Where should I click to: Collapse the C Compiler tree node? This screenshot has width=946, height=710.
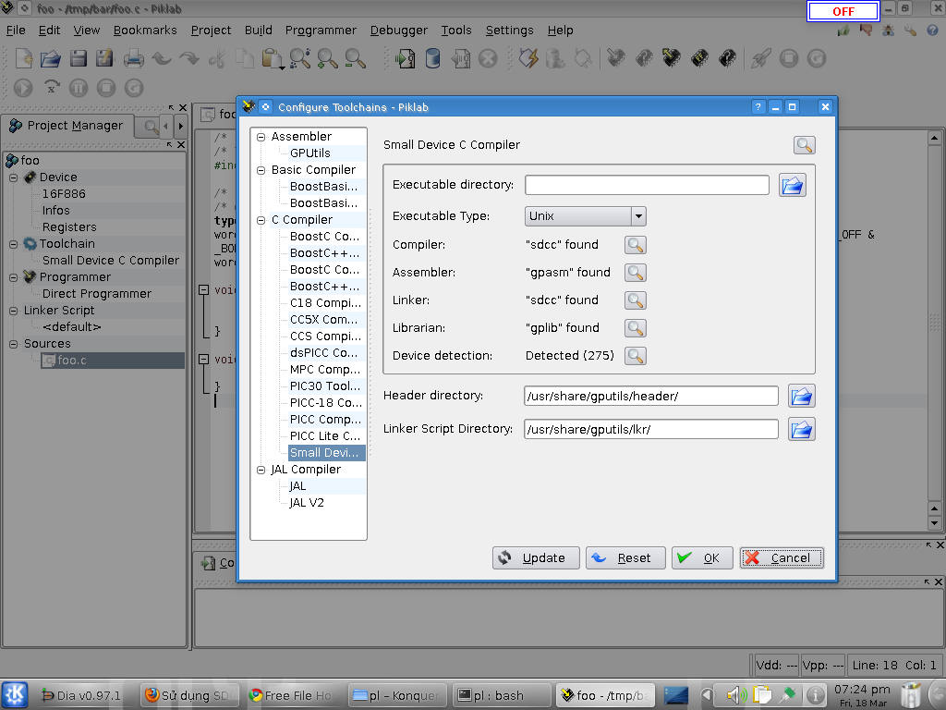(261, 220)
